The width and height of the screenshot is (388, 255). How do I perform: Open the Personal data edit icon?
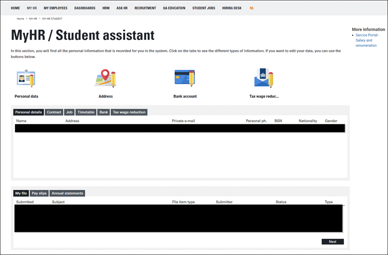tap(26, 78)
